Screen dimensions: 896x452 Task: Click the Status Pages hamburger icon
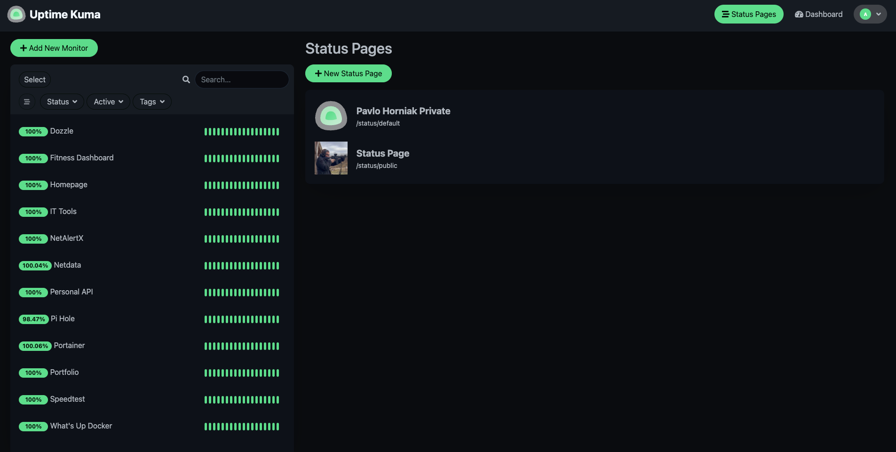(x=725, y=14)
